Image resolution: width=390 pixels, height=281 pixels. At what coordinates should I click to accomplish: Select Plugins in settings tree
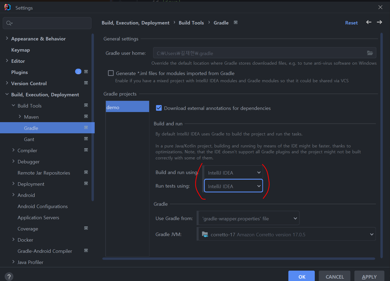coord(19,72)
